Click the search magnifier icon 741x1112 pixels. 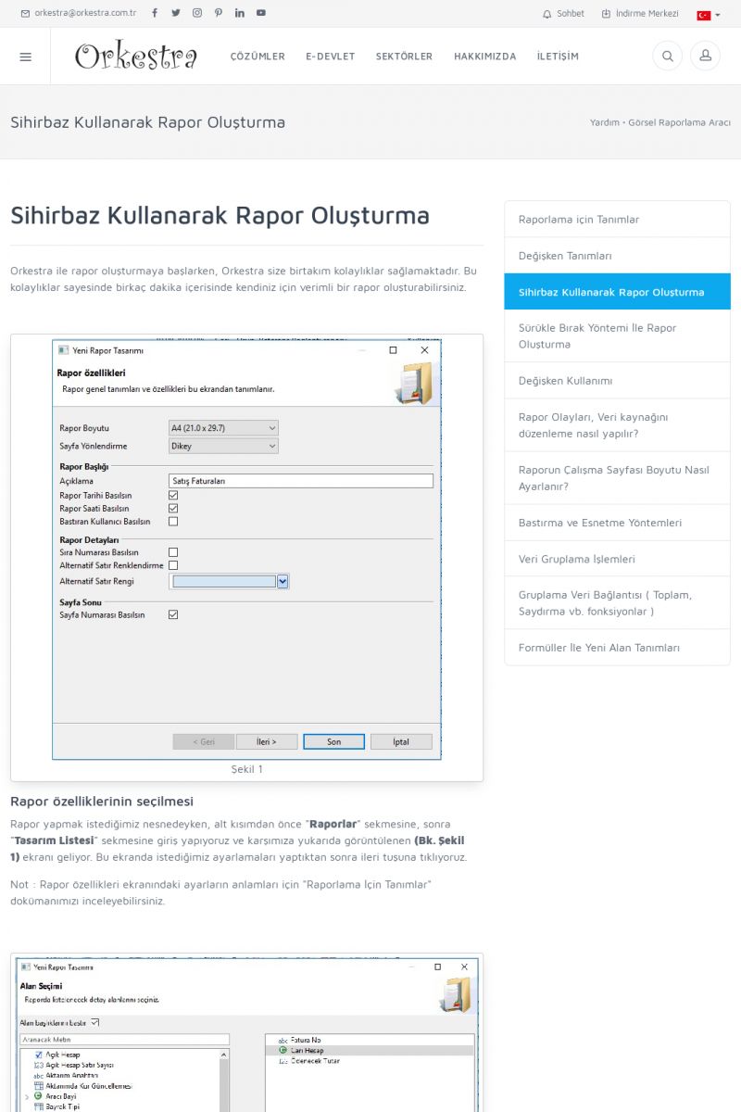(667, 57)
